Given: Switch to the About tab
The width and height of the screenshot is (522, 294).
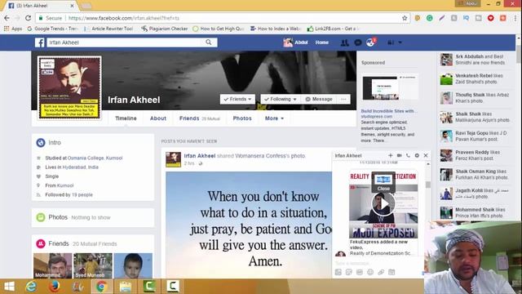Looking at the screenshot, I should (x=157, y=118).
